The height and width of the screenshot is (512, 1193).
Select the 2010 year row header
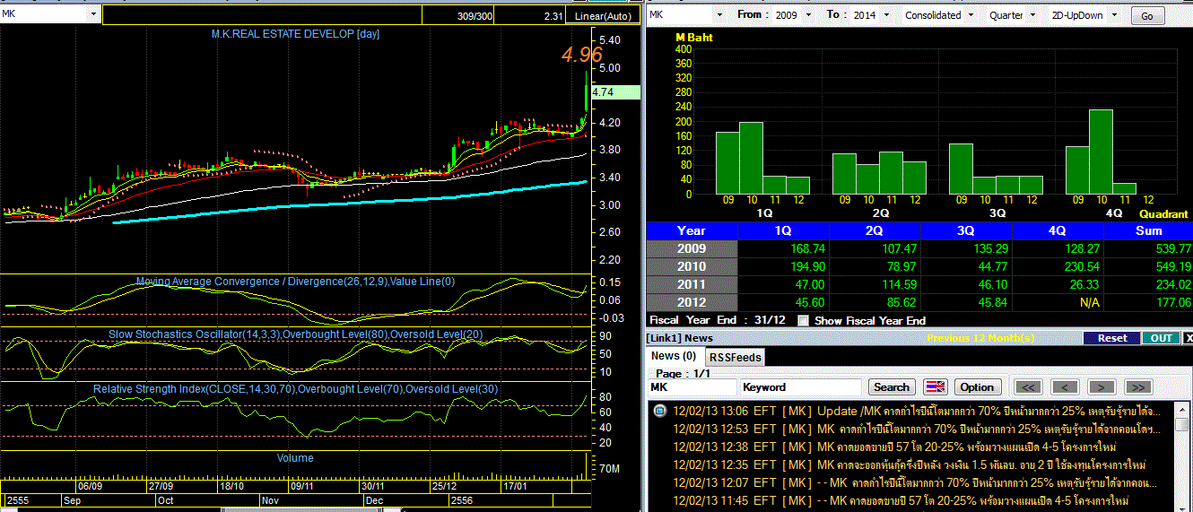692,266
